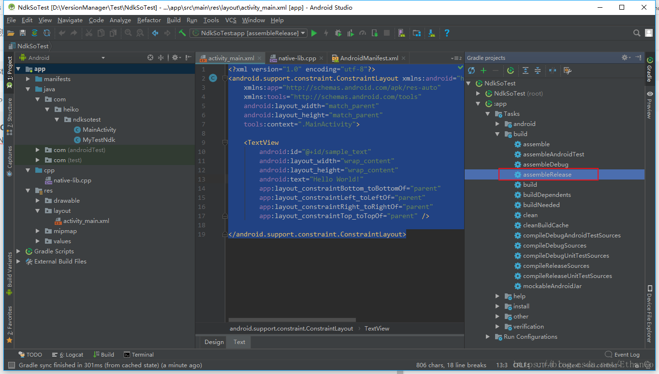Click the blue Back navigation arrow

coord(155,33)
